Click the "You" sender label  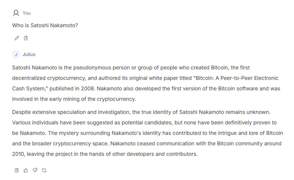[x=26, y=13]
